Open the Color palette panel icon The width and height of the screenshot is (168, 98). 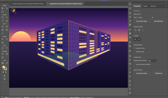click(130, 4)
